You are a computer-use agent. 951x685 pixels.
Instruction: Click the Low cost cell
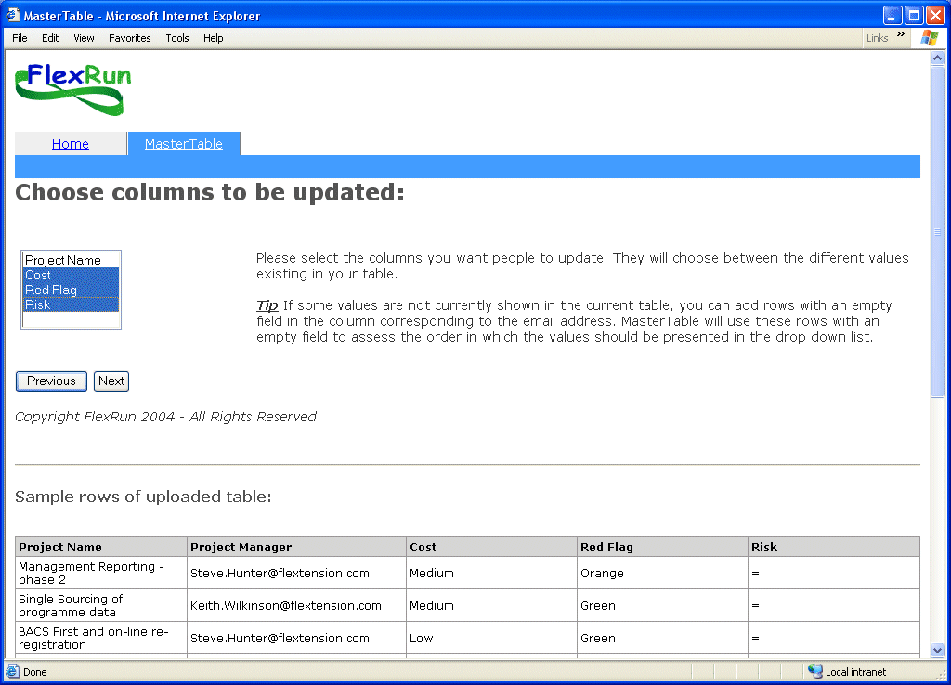pyautogui.click(x=491, y=638)
